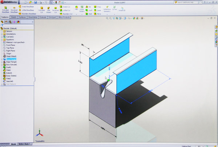218x147 pixels.
Task: Open the Motion Study 1 tab
Action: coord(24,144)
